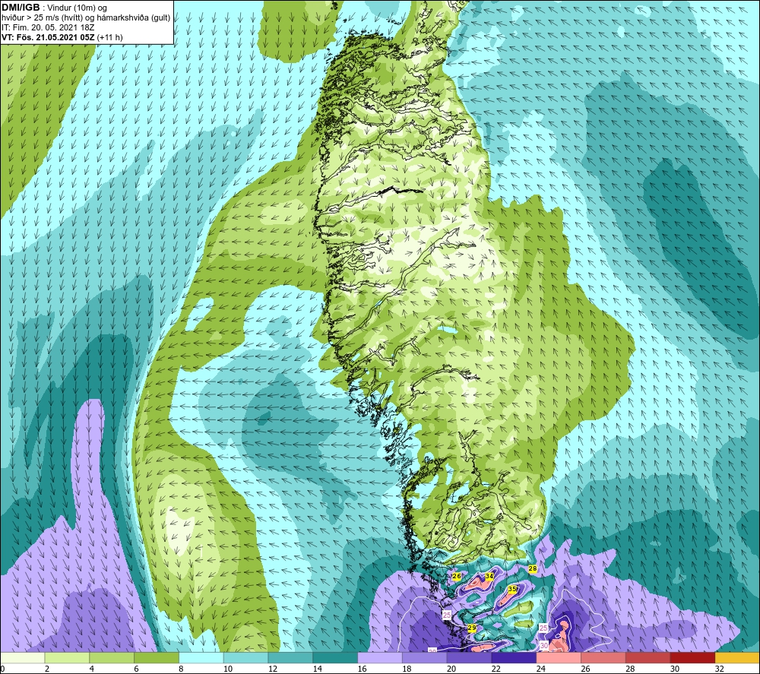Click the 'IT: Fim. 20. 05. 2021 18Z' line
Viewport: 760px width, 674px height.
(48, 27)
